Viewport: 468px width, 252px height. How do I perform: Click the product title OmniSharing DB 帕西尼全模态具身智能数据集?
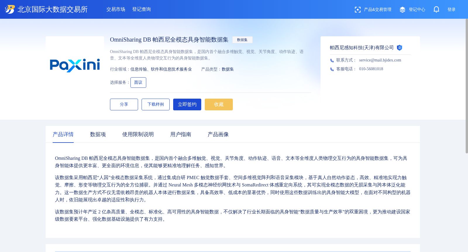[169, 40]
